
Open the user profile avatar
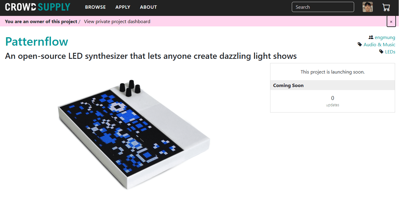368,7
